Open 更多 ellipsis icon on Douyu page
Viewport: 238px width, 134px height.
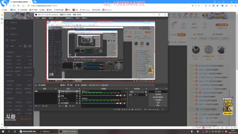[x=205, y=24]
